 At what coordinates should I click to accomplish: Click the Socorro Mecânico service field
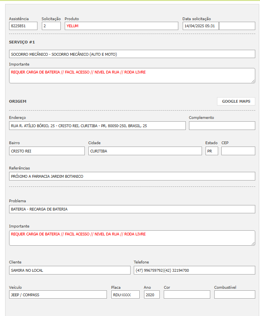coord(132,54)
